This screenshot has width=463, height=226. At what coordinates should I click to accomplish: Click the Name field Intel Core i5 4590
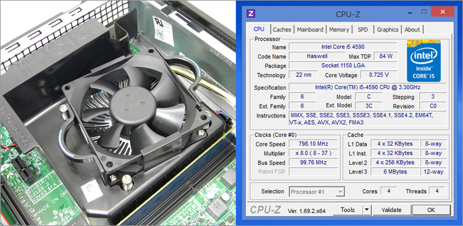tap(343, 47)
